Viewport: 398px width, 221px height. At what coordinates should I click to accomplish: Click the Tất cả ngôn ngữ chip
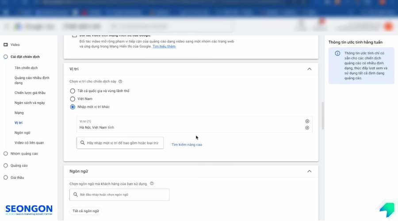click(86, 211)
